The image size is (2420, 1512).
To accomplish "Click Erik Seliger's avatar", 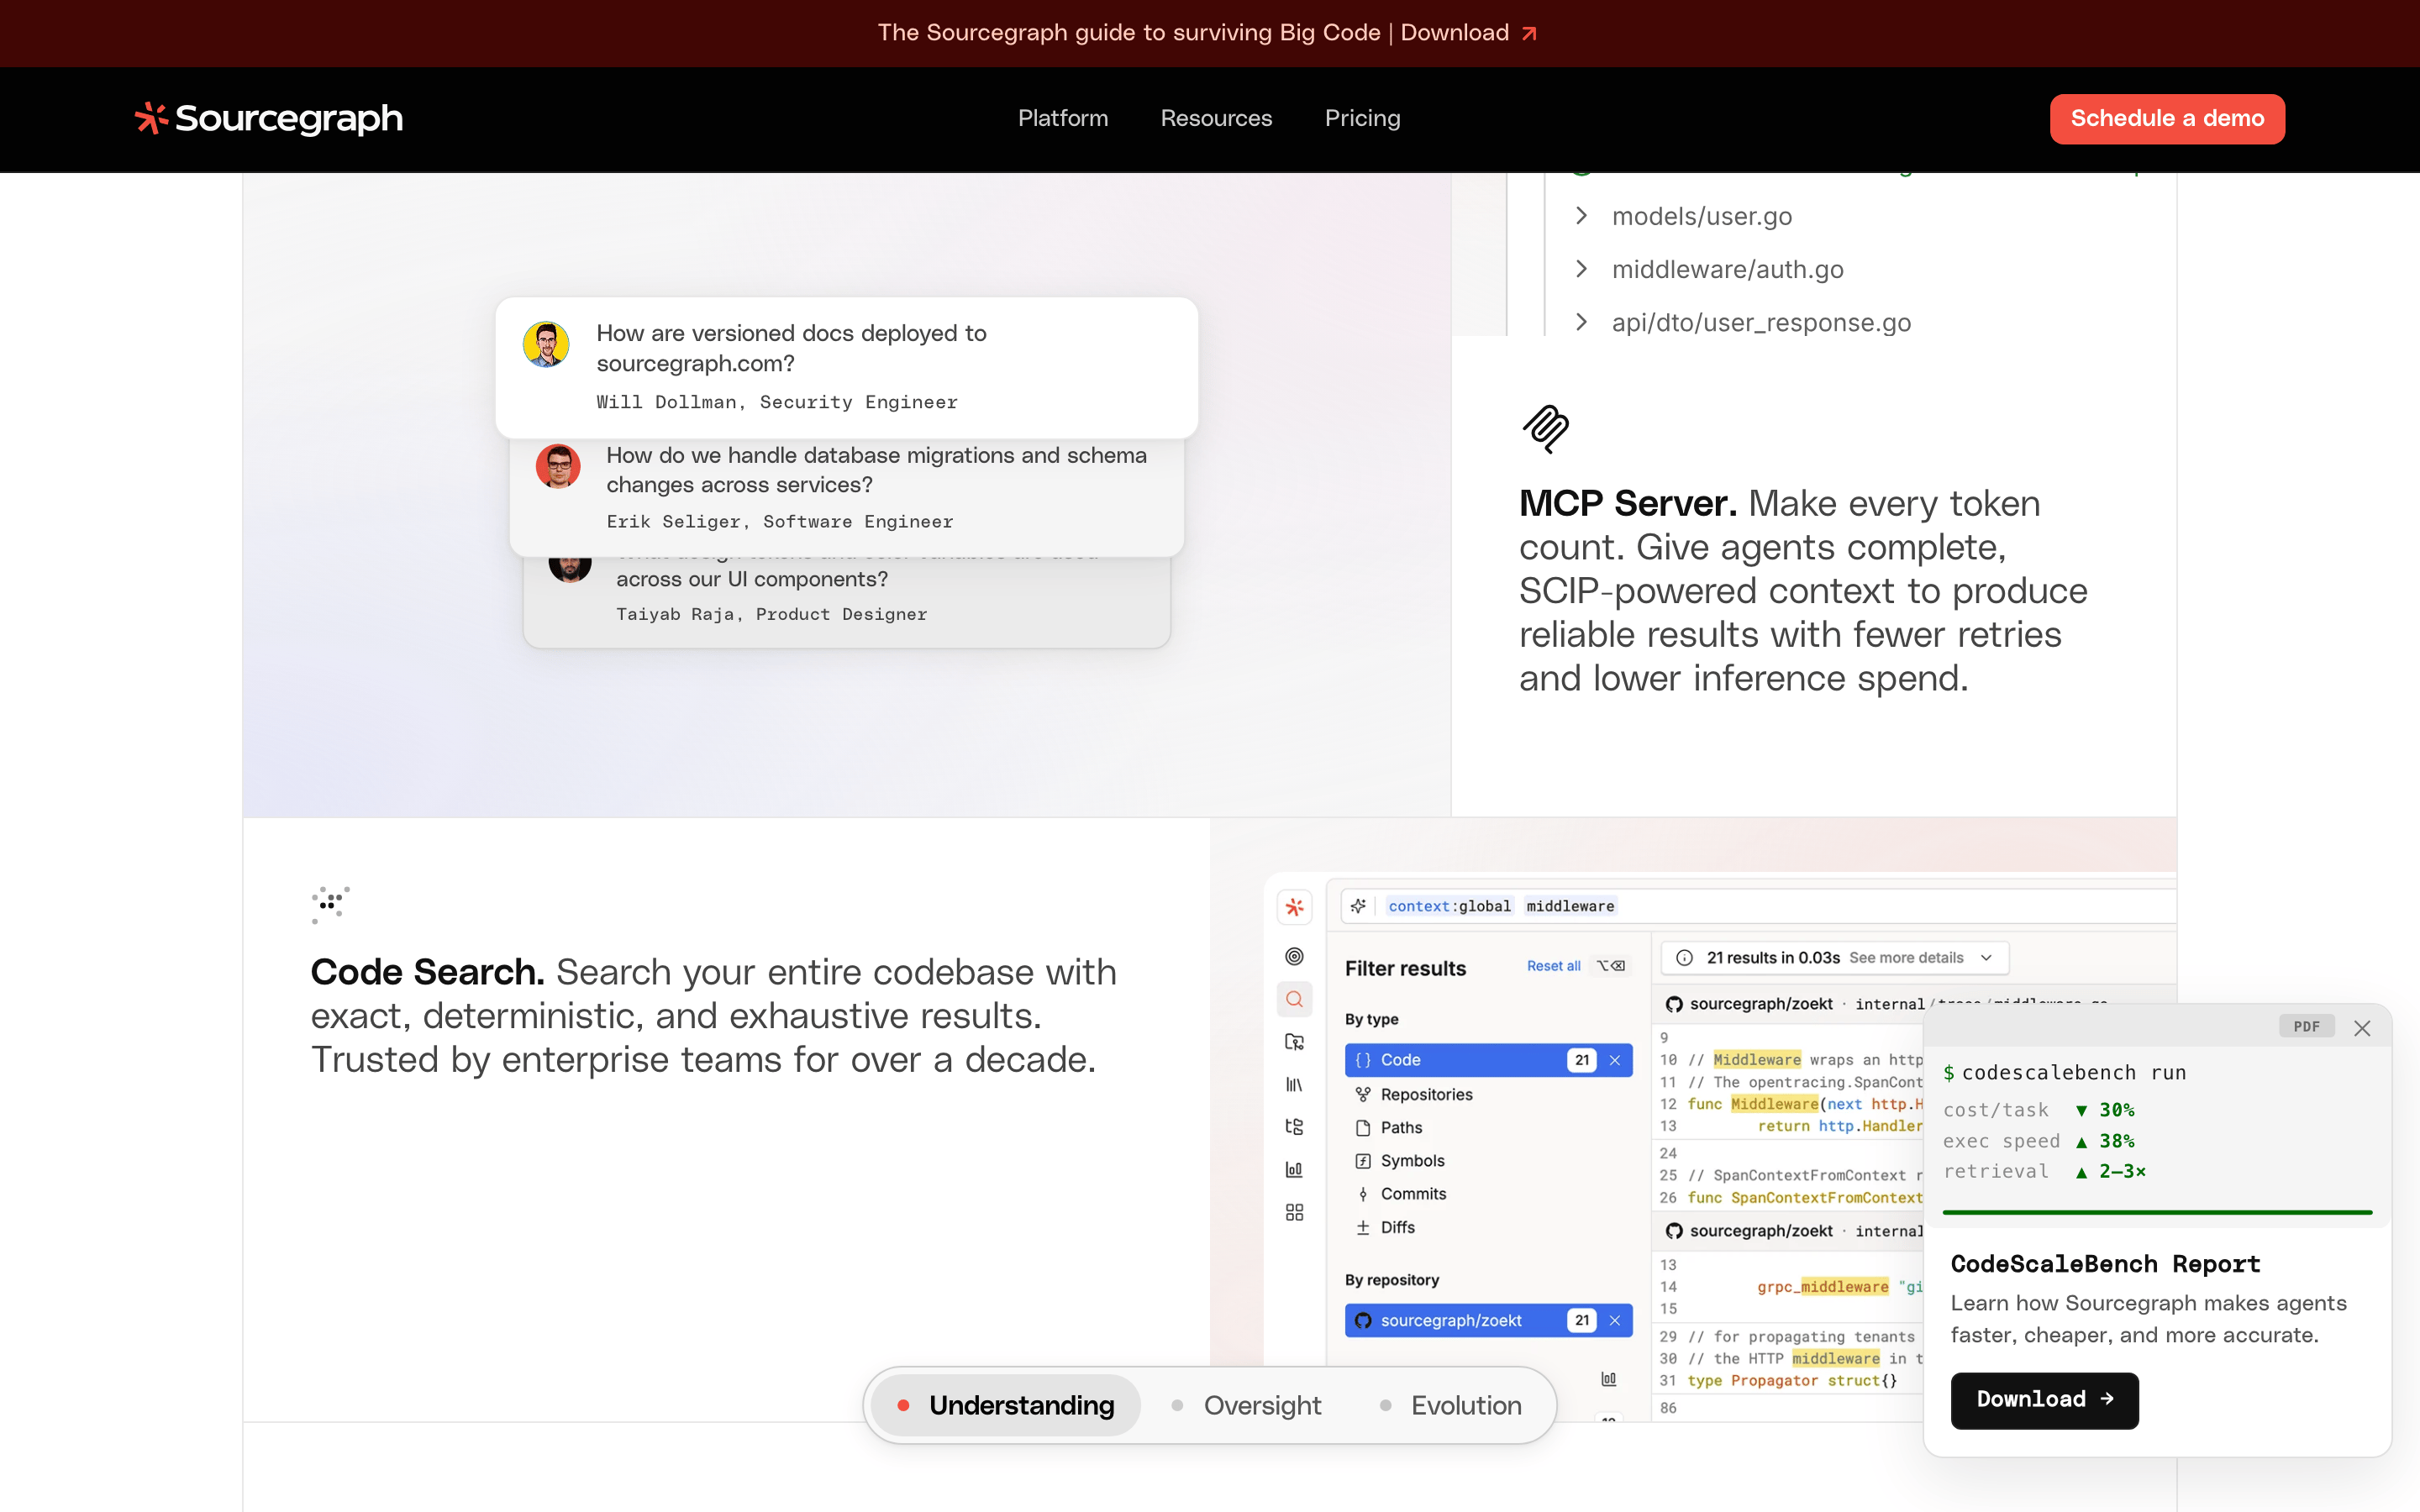I will coord(558,466).
